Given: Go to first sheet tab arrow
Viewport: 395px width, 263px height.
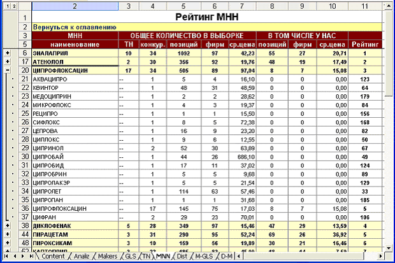Looking at the screenshot, I should click(6, 256).
